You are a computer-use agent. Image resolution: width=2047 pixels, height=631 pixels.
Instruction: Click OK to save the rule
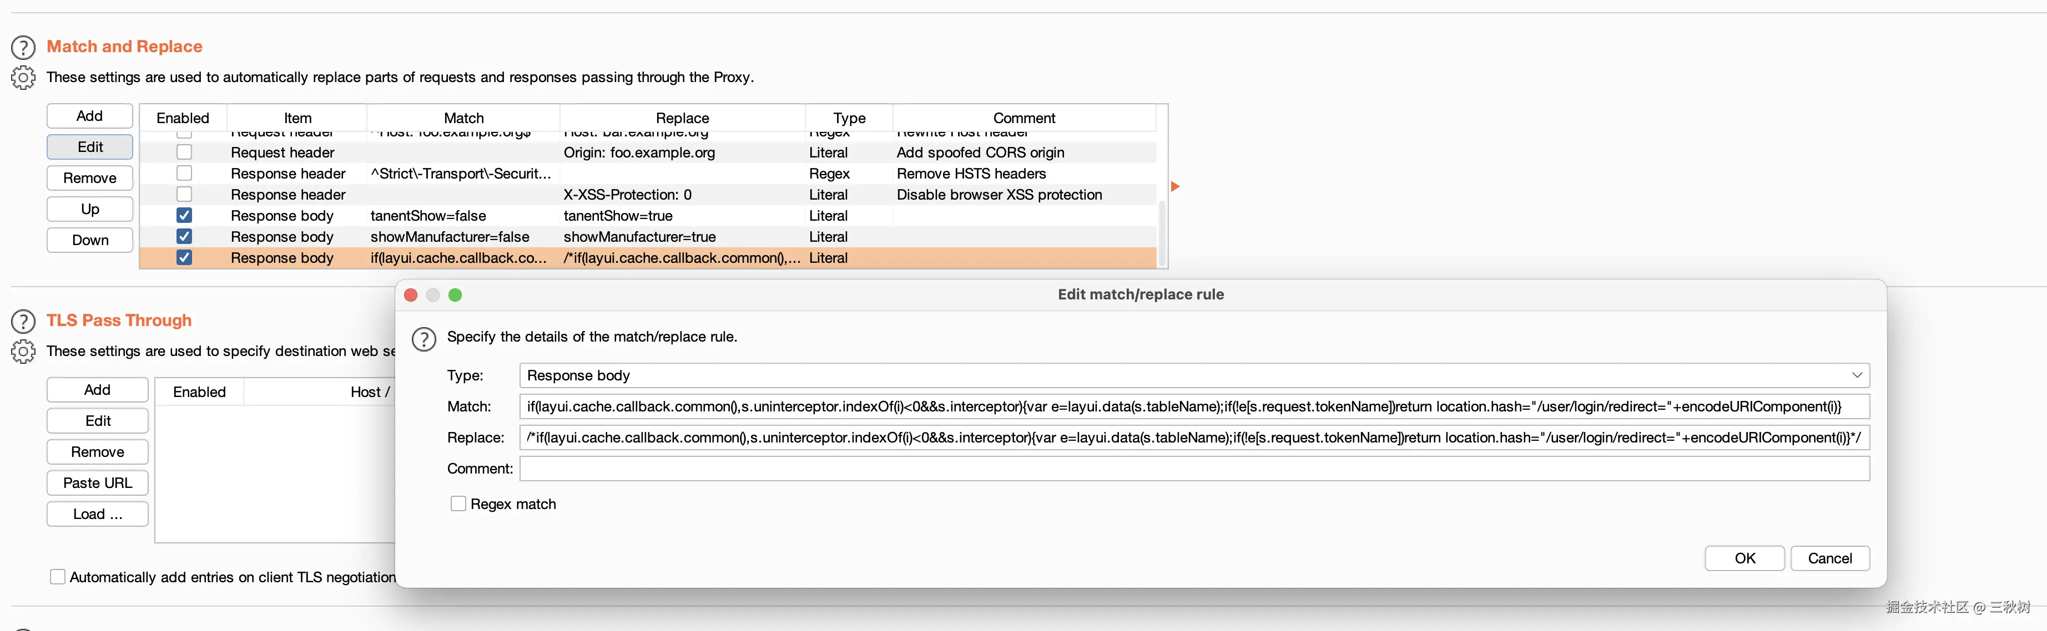tap(1745, 558)
